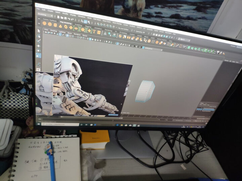Select the Move tool in Tool Box
The height and width of the screenshot is (181, 242).
pos(39,46)
